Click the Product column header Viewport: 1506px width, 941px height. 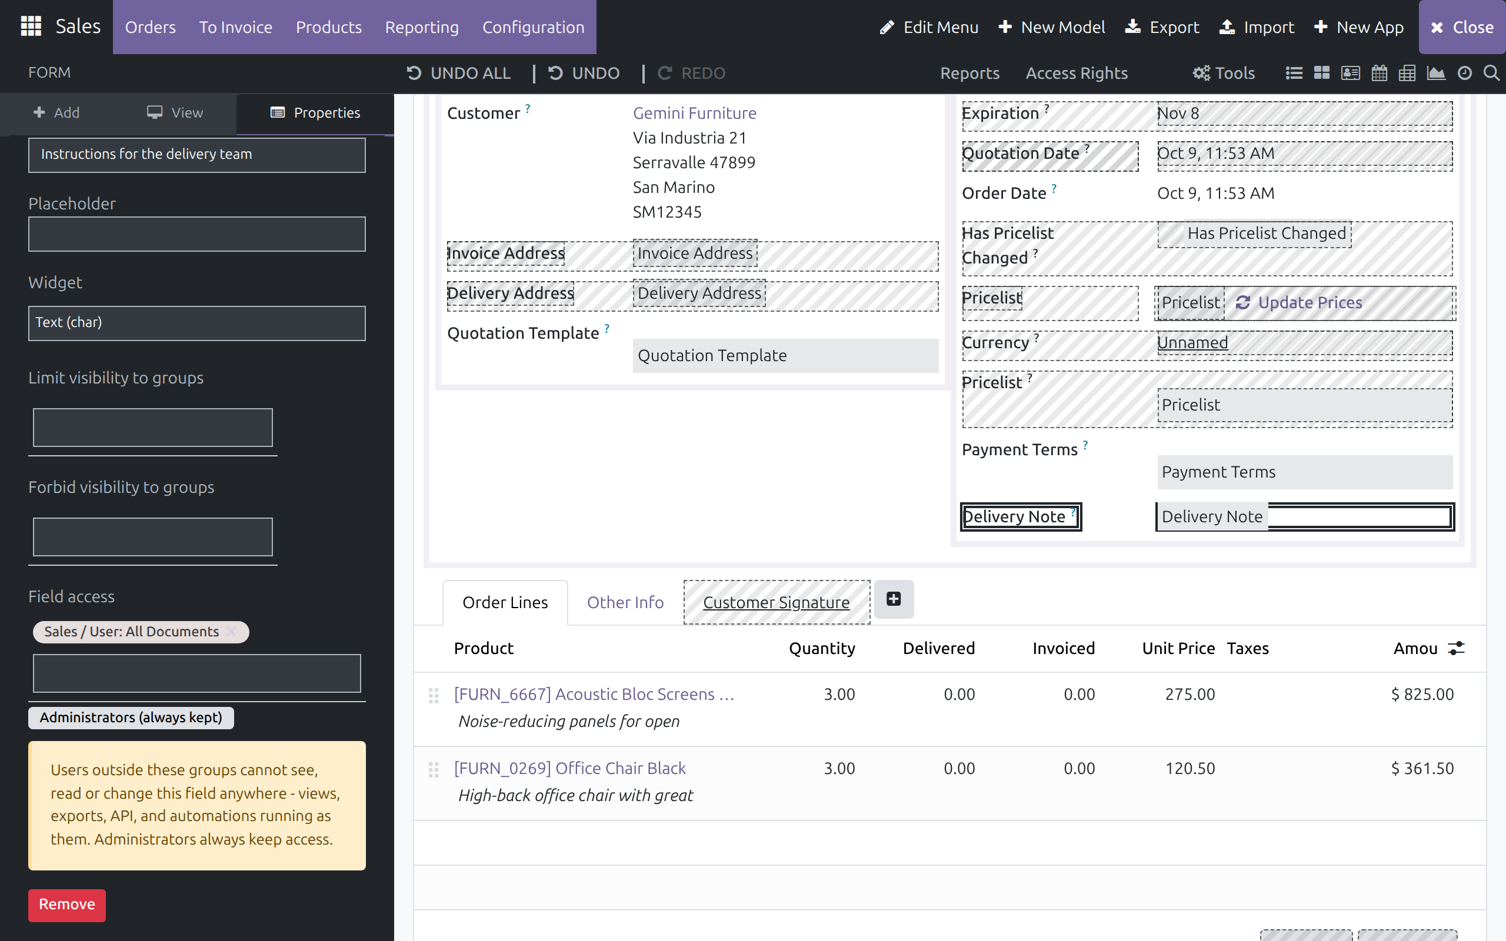point(484,648)
